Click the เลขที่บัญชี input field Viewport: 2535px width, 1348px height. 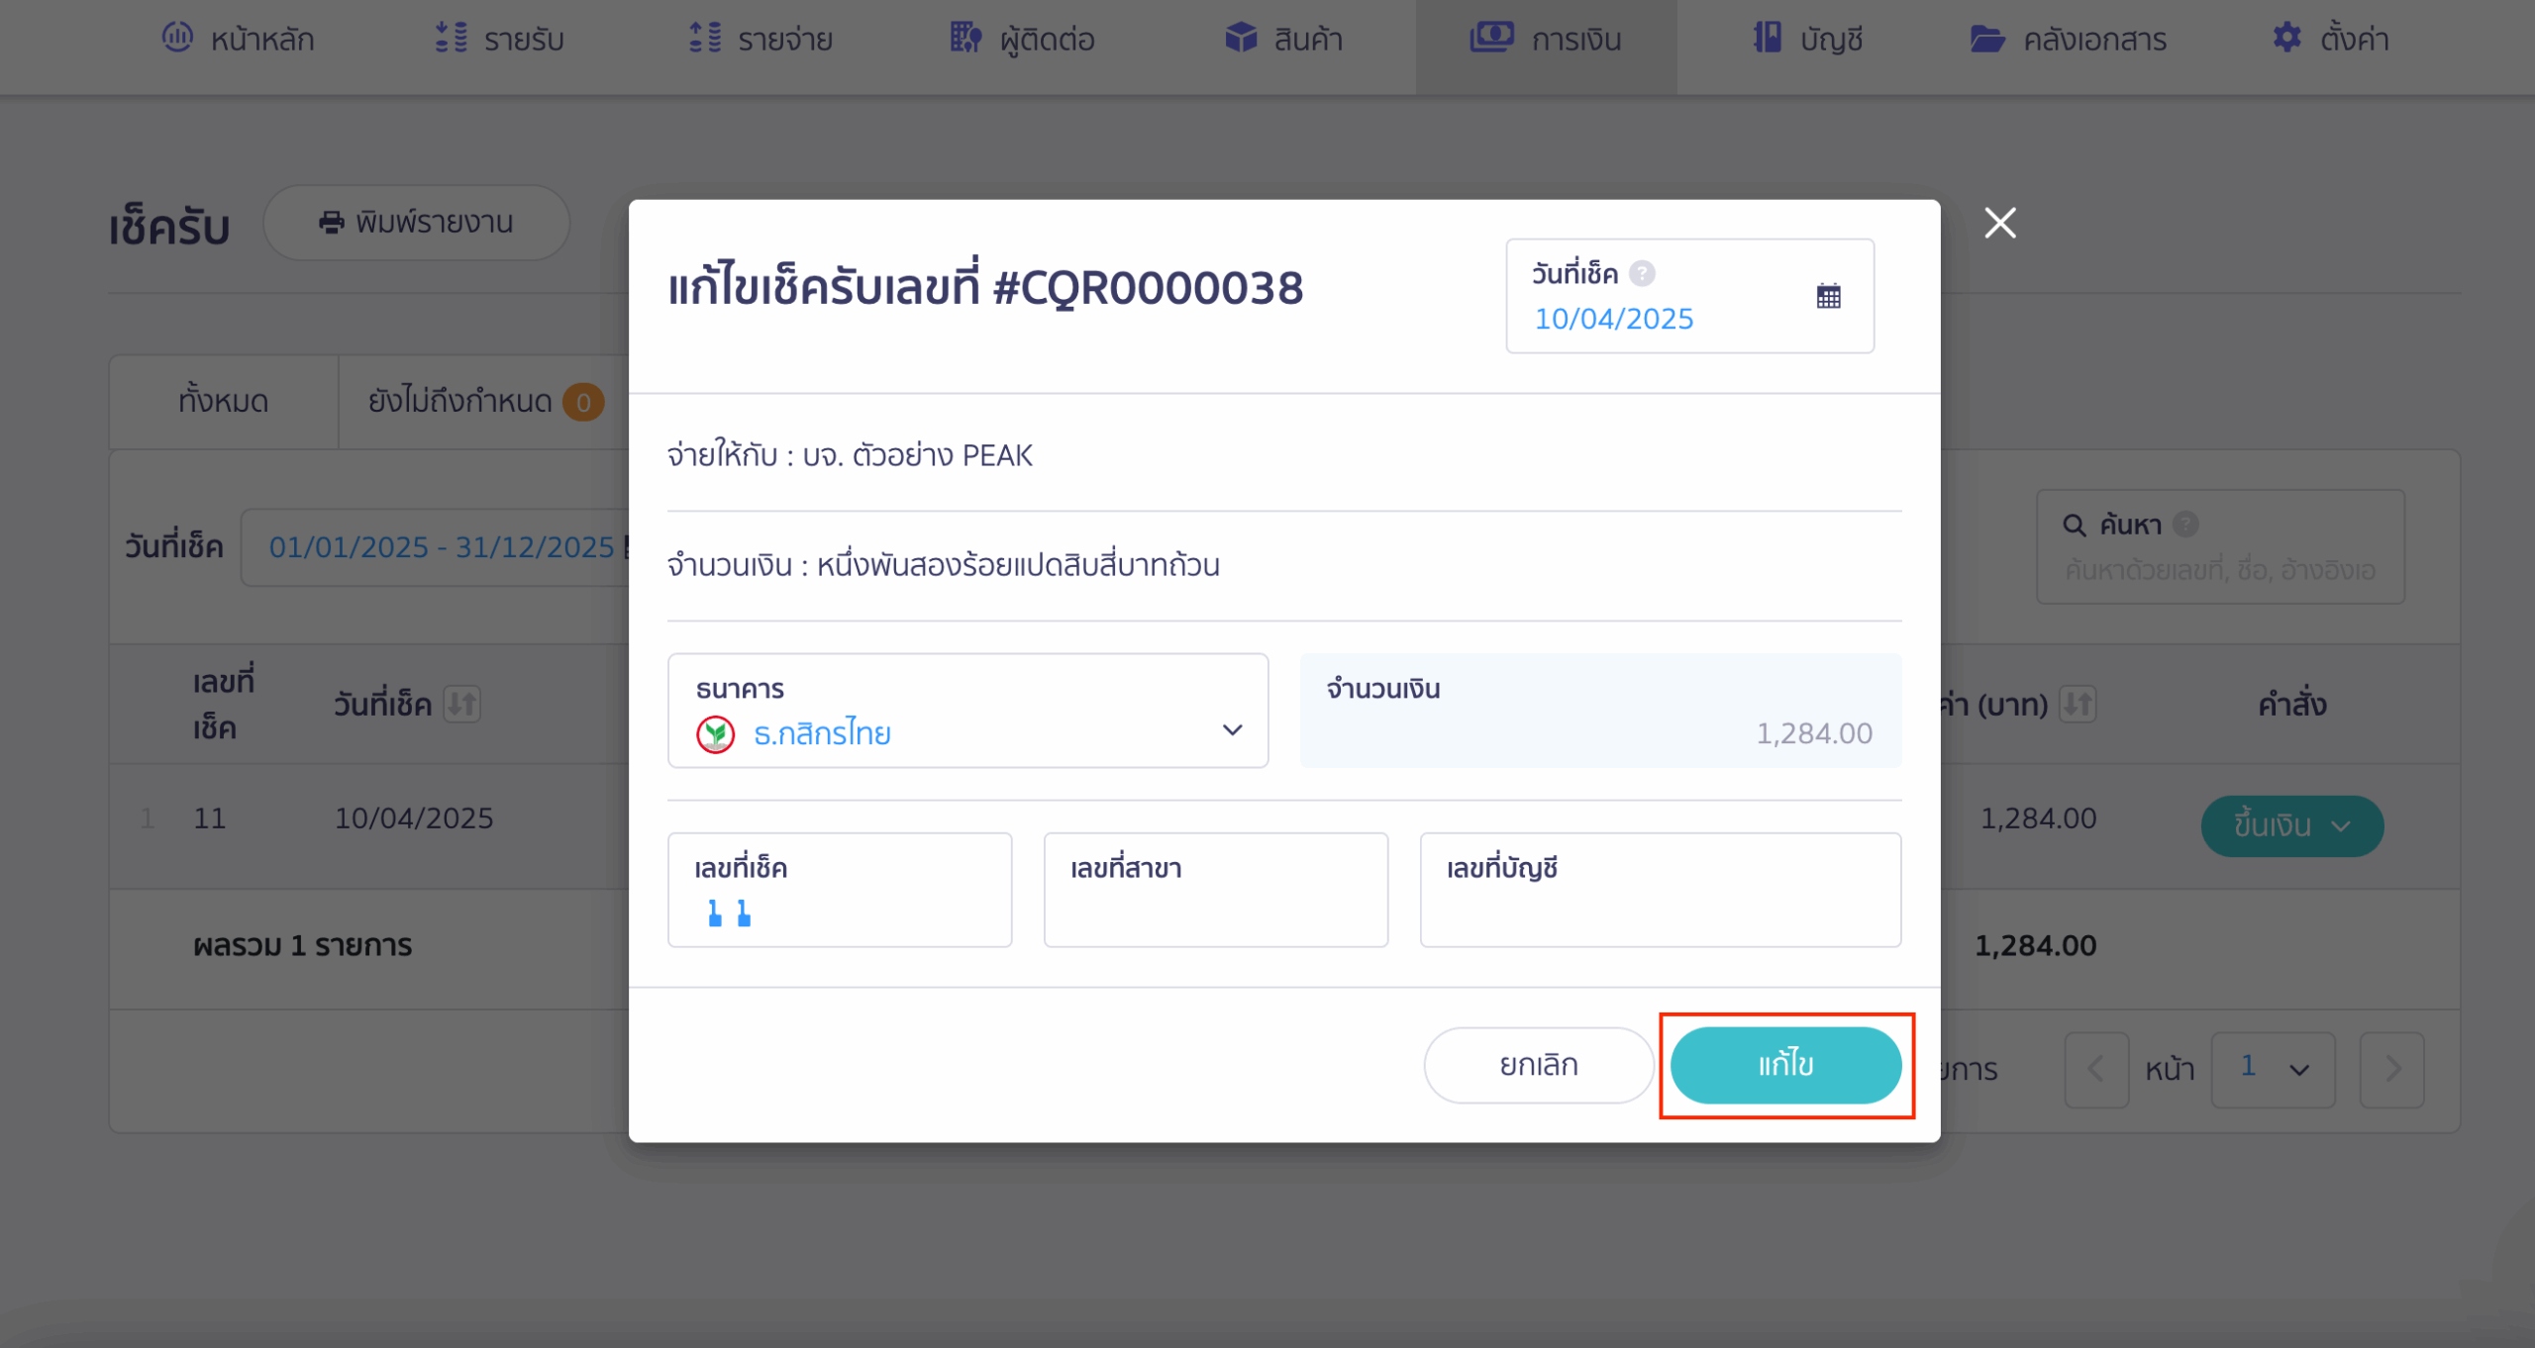coord(1660,890)
